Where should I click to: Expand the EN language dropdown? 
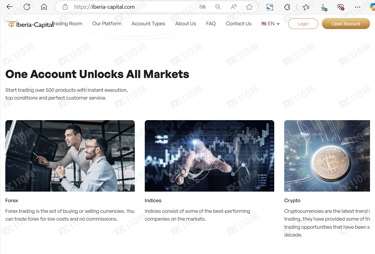[x=270, y=24]
